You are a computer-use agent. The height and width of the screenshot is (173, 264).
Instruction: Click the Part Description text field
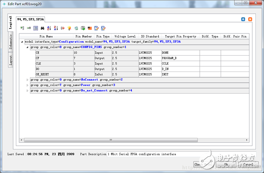coord(182,154)
